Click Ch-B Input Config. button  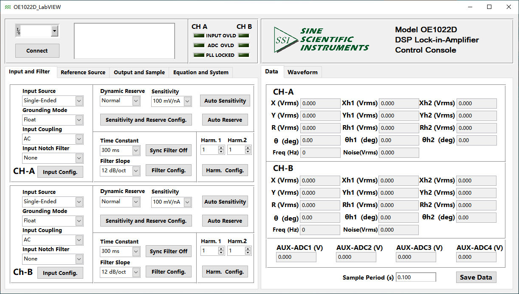[60, 273]
